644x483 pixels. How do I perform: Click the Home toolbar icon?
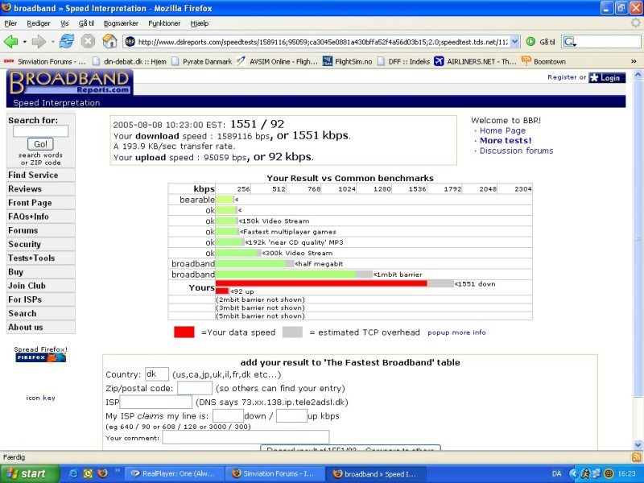[x=109, y=41]
